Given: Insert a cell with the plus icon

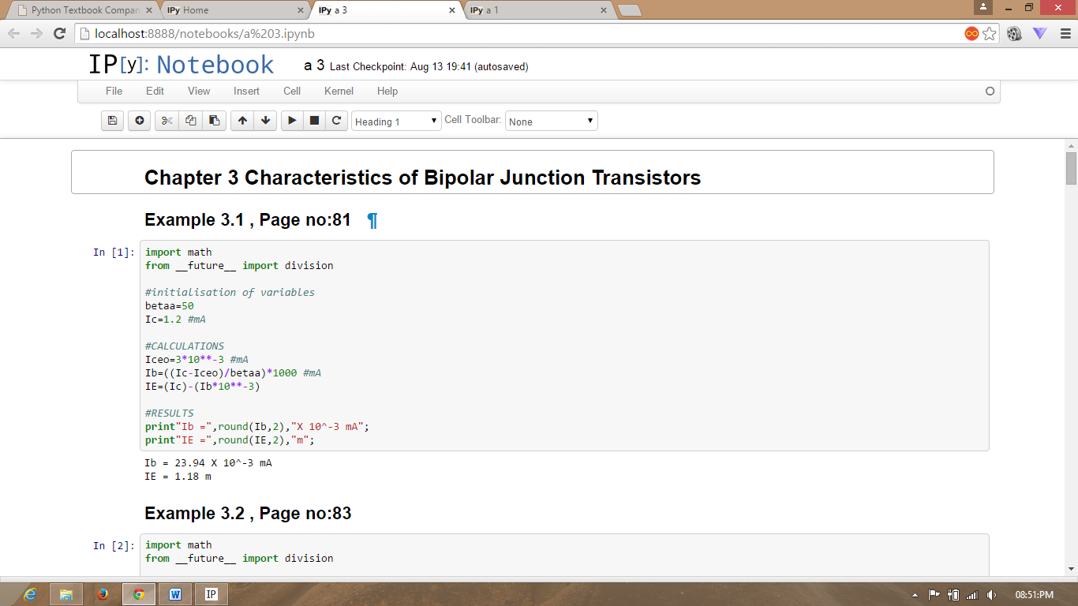Looking at the screenshot, I should pyautogui.click(x=140, y=121).
